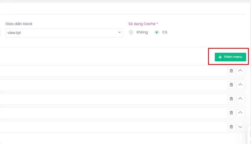
Task: Click the Sử dụng Cache label
Action: (x=143, y=24)
